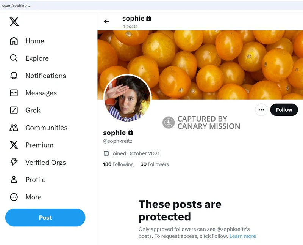Image resolution: width=303 pixels, height=245 pixels.
Task: Go back using the left arrow
Action: click(x=106, y=22)
